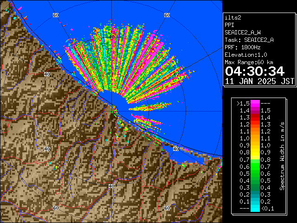Click the 40 km ring label due south of radar
Screen dimensions: 297x223
[111, 186]
